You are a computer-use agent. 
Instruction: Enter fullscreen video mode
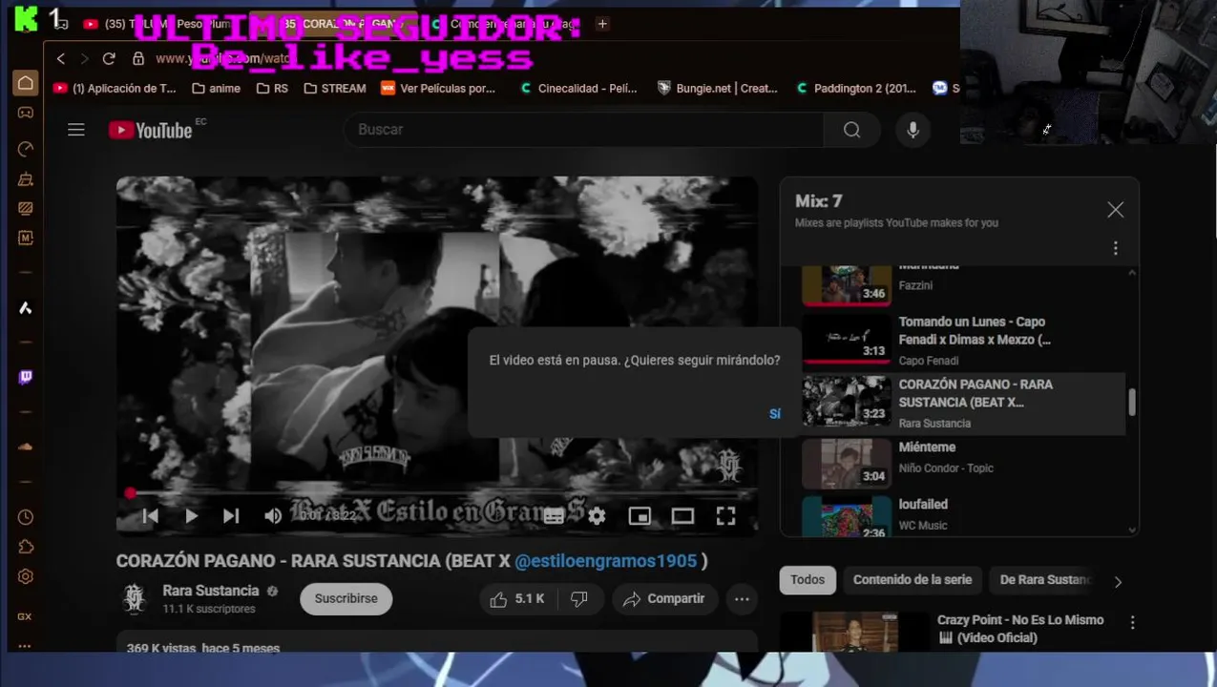click(x=726, y=516)
